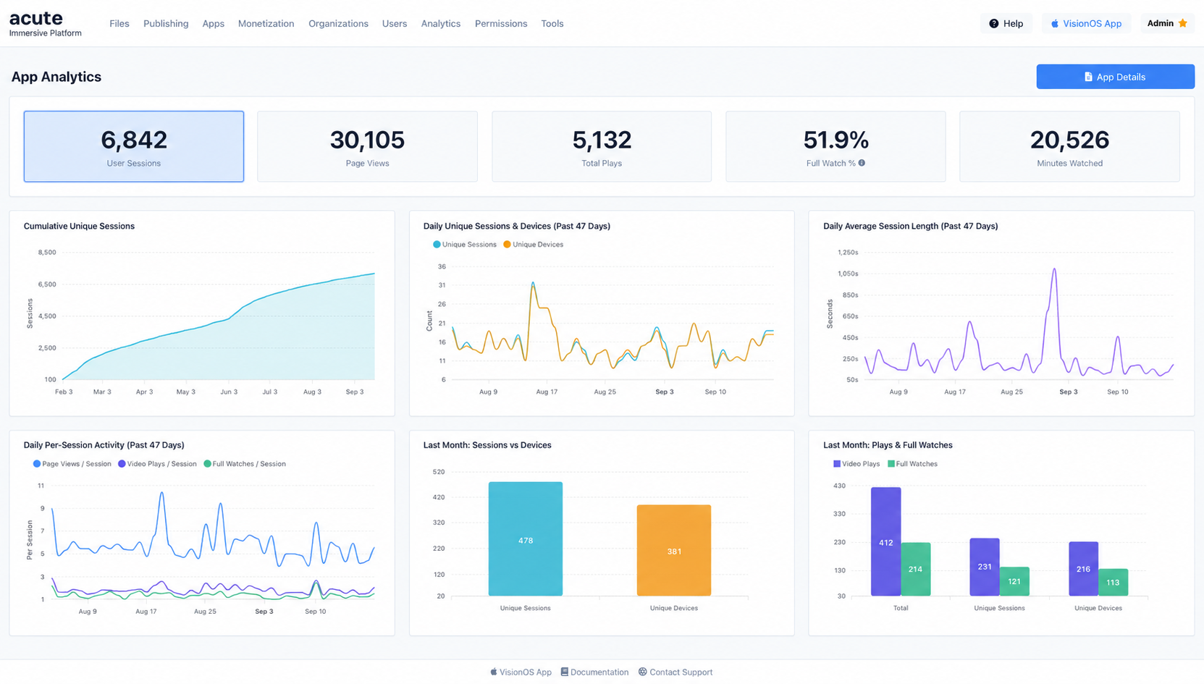Open the Monetization menu
The height and width of the screenshot is (684, 1204).
tap(266, 23)
